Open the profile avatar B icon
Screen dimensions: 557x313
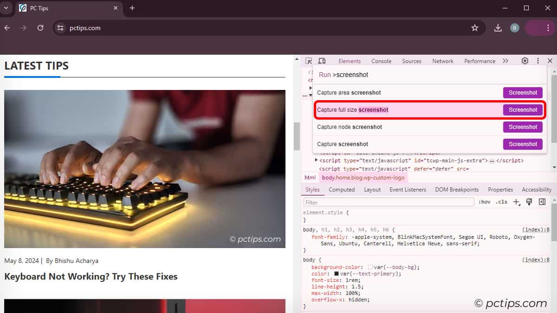(514, 28)
